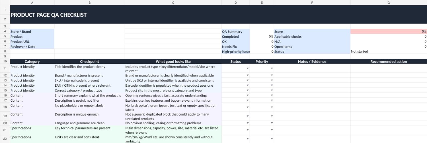Open Status dropdown for Title identifies product row

pos(248,68)
